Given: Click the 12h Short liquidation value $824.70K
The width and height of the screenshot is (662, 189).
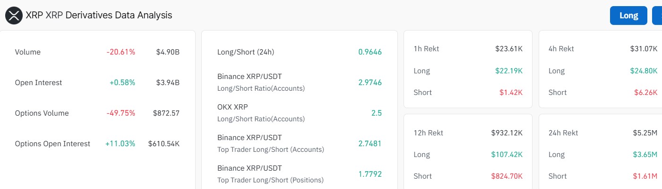Looking at the screenshot, I should [507, 176].
